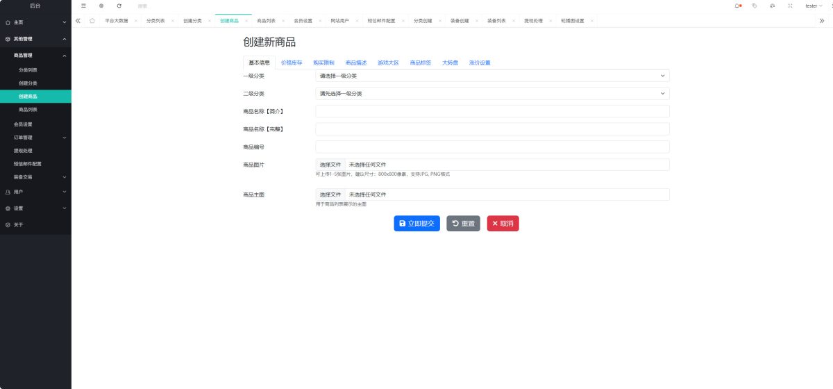
Task: Close the 短信邮件配置 tab
Action: [x=403, y=21]
